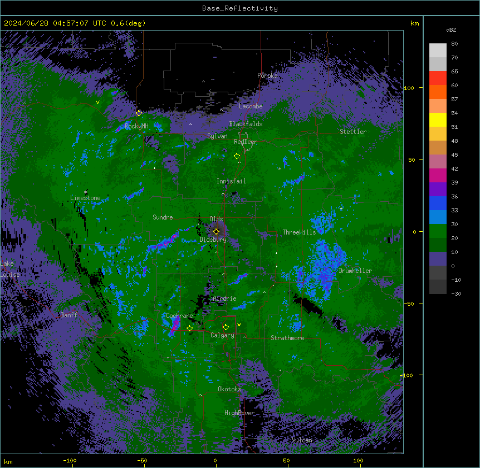The image size is (480, 468).
Task: Click the Airdrie city label
Action: (x=224, y=298)
